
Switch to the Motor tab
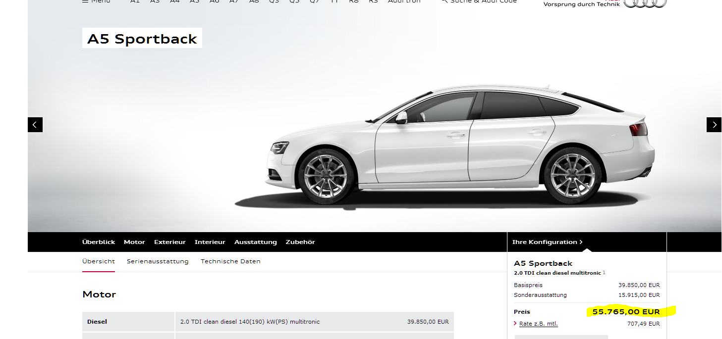point(134,242)
